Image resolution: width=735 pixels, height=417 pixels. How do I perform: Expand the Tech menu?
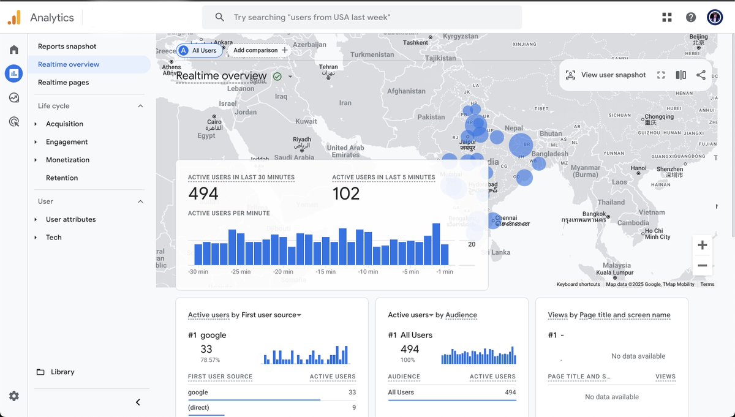coord(36,238)
